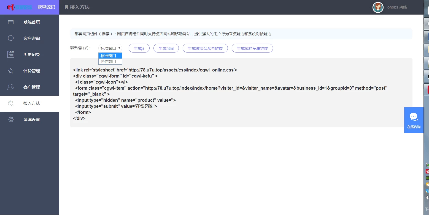Screen dimensions: 429x215
Task: Click the 评价管理 star icon
Action: (x=11, y=71)
